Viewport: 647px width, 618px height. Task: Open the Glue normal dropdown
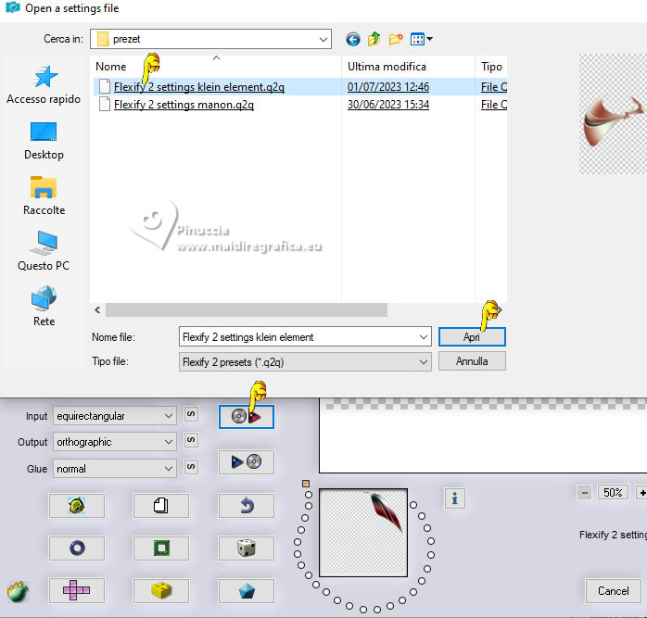[115, 469]
